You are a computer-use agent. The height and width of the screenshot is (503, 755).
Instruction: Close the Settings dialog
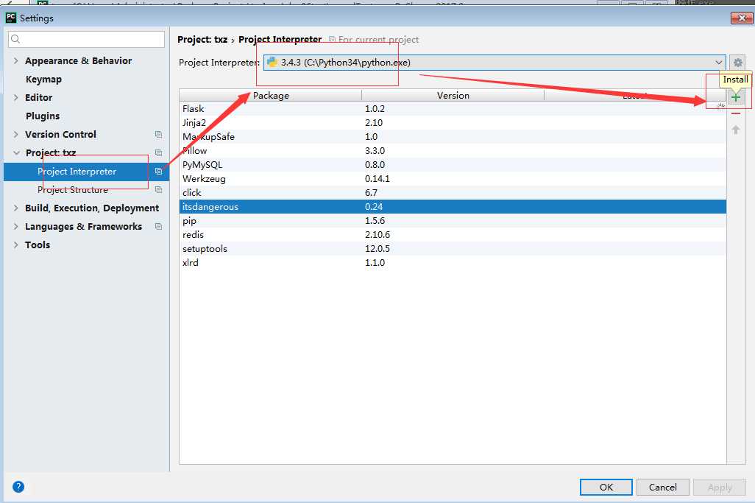click(x=742, y=18)
